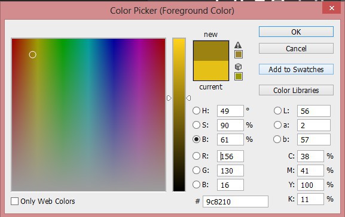345x217 pixels.
Task: Click the K black percentage field
Action: pos(310,199)
